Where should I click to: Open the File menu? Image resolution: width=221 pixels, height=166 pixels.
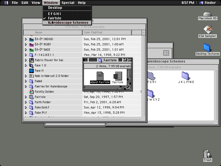pos(15,3)
